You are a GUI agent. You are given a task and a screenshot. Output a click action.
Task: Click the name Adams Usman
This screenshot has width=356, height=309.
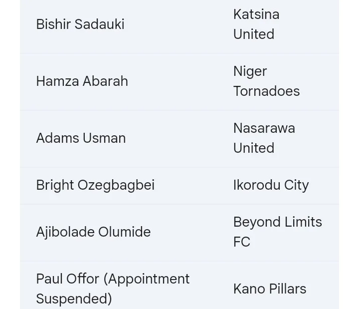point(81,138)
